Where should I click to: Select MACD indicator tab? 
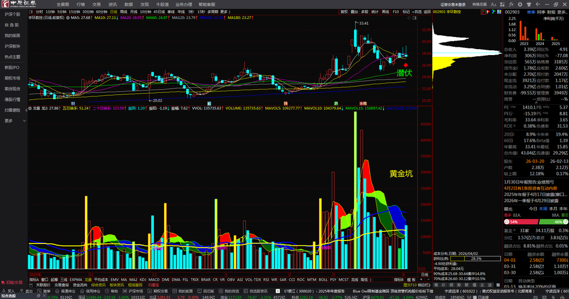154,280
